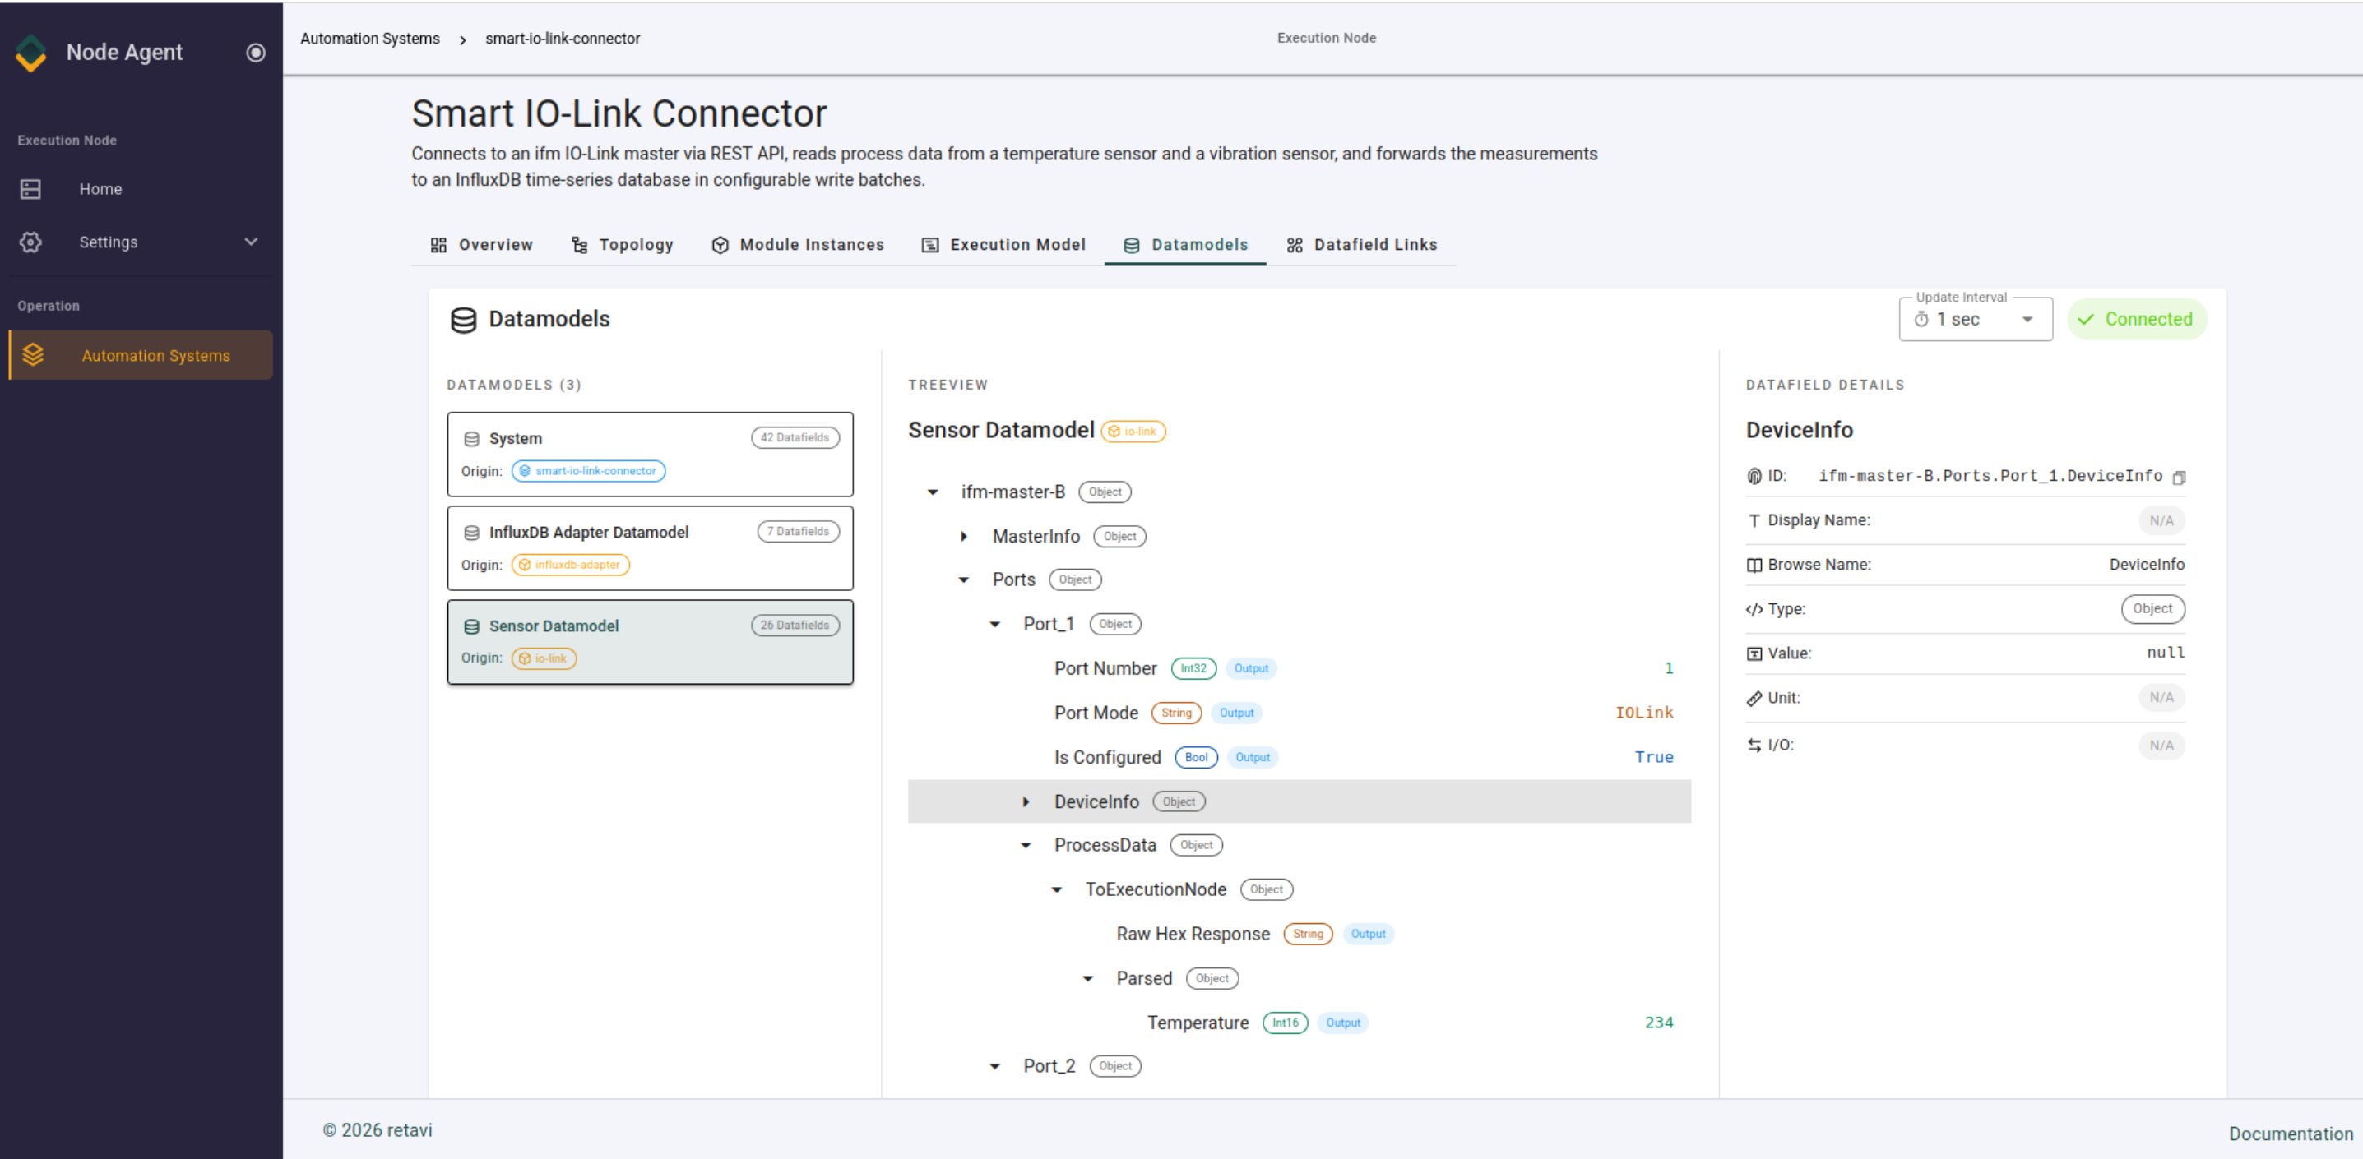This screenshot has width=2363, height=1159.
Task: Click the Datamodels header database icon
Action: (x=463, y=320)
